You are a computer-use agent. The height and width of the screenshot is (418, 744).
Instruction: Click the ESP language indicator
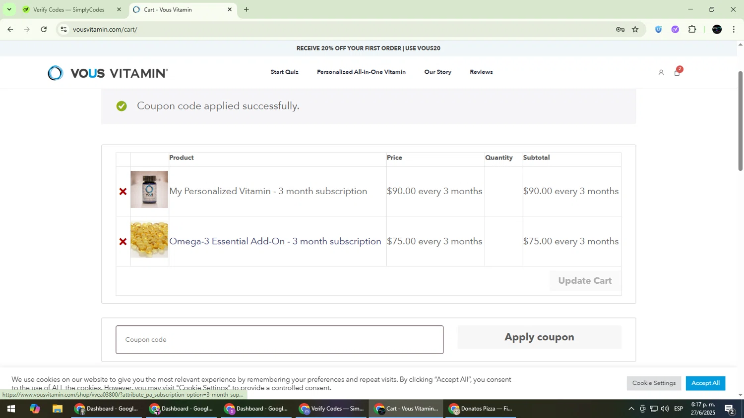(x=679, y=409)
